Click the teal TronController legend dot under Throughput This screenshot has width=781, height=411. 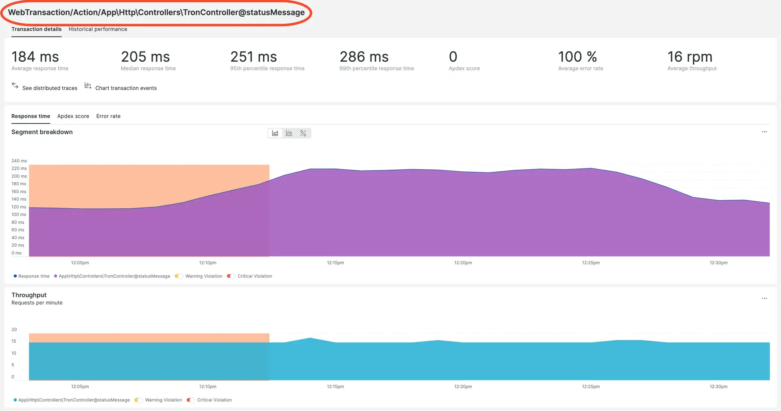coord(15,400)
